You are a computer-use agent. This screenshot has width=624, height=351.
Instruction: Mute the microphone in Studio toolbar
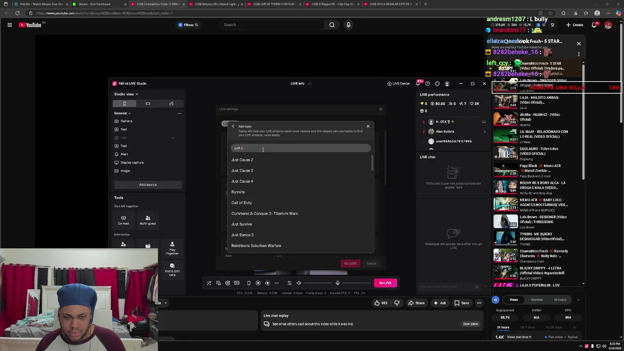point(337,283)
